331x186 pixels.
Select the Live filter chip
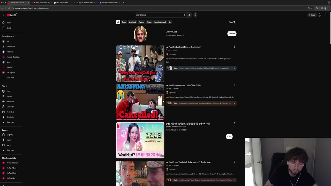click(170, 22)
